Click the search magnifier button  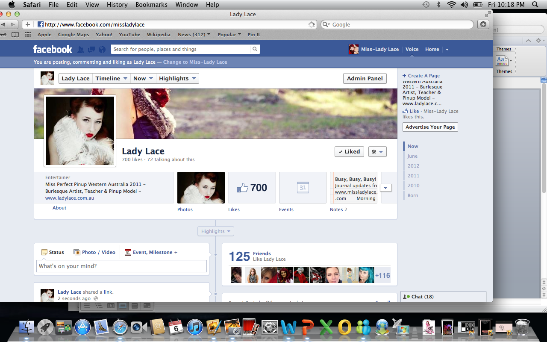click(255, 49)
